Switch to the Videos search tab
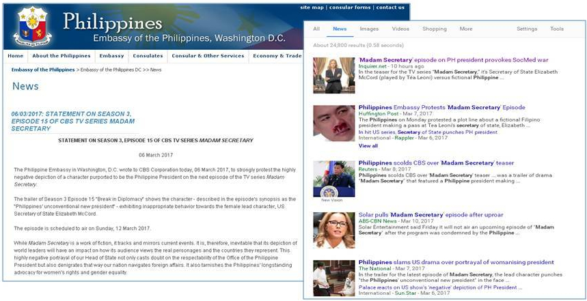 pos(400,29)
